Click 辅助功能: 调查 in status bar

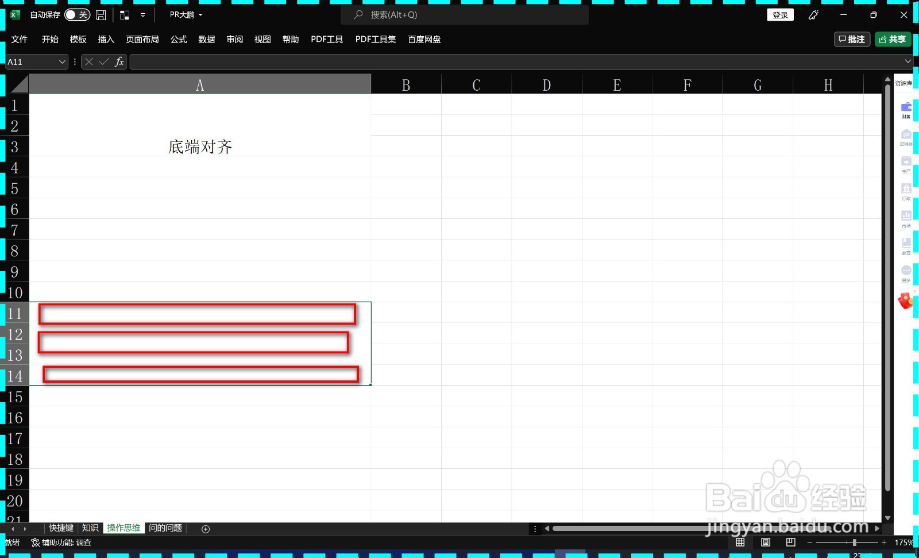61,542
